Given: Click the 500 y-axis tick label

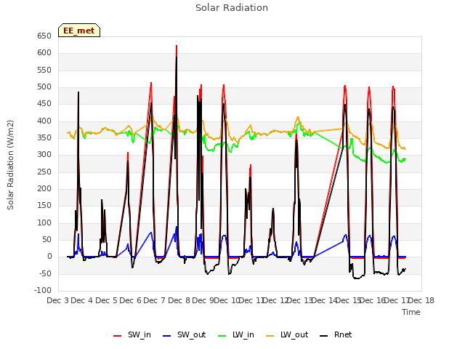Looking at the screenshot, I should tap(44, 87).
